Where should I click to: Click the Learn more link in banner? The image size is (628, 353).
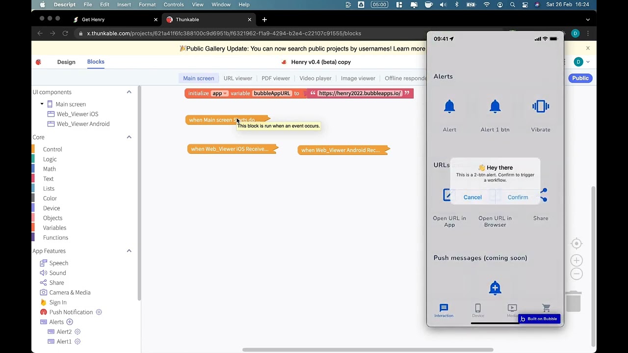point(409,49)
